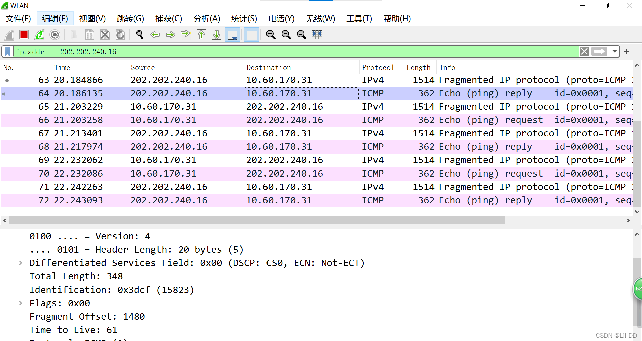Viewport: 642px width, 341px height.
Task: Zoom out on packet text
Action: pos(286,35)
